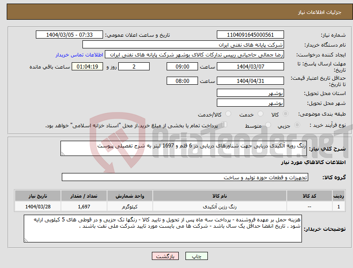Select the کالا/خدمت radio option
353x268 pixels.
(x=228, y=114)
